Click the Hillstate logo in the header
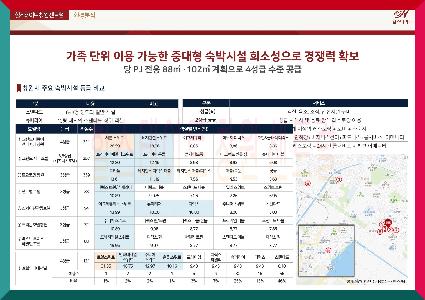 point(402,17)
